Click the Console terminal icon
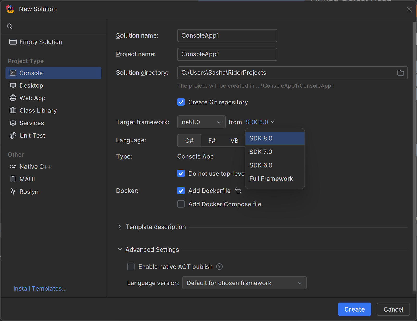This screenshot has height=321, width=417. [x=13, y=73]
